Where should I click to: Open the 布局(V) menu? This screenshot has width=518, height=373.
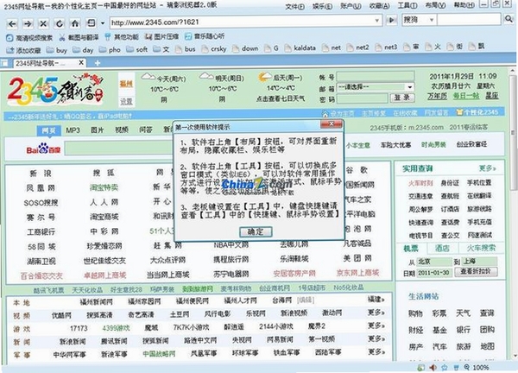click(436, 5)
